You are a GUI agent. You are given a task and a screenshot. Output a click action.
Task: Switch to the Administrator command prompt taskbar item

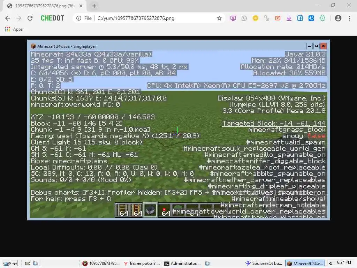pos(182,263)
